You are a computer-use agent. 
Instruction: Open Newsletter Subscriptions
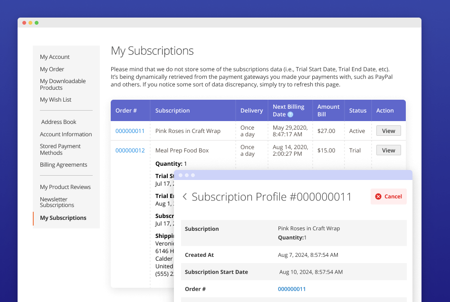coord(57,202)
